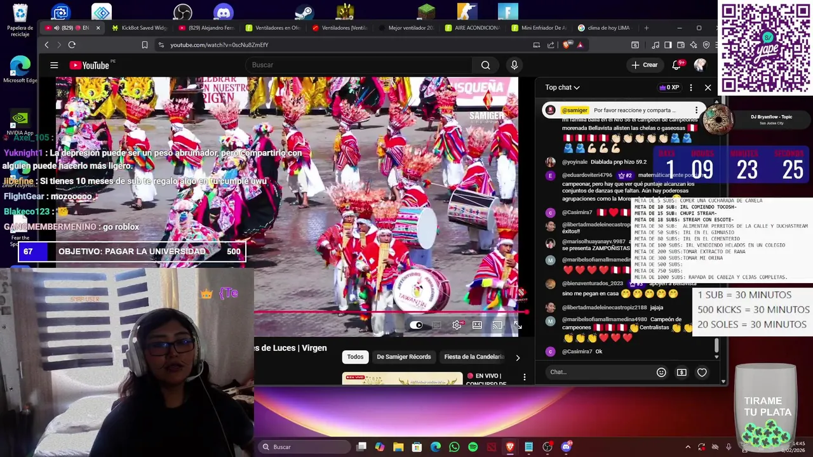Click the 0 XP crown badge

[669, 88]
